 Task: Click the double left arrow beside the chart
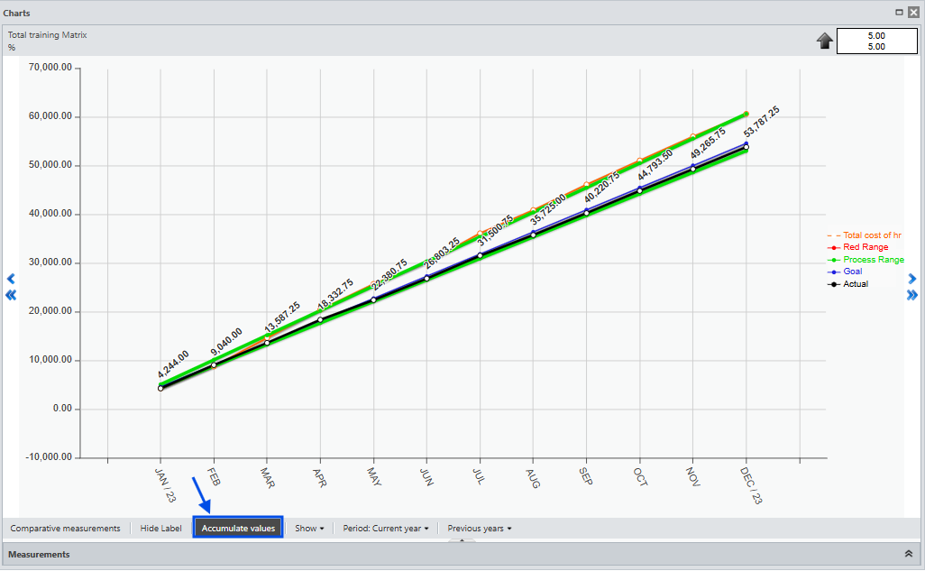[11, 295]
